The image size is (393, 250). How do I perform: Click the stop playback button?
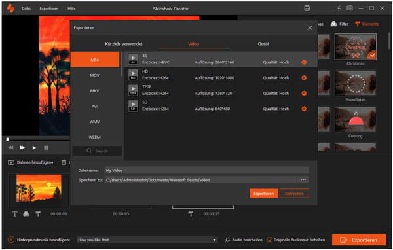pos(46,147)
